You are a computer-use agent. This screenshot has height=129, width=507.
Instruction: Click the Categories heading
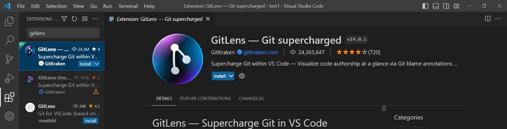click(409, 118)
